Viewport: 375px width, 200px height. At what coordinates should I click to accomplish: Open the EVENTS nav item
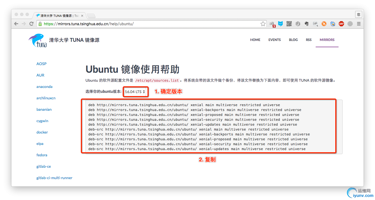[x=275, y=40]
